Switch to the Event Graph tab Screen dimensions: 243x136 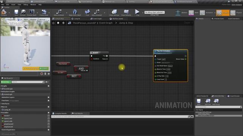[x=96, y=19]
